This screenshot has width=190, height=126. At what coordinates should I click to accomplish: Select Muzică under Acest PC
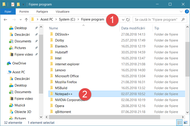click(x=20, y=105)
